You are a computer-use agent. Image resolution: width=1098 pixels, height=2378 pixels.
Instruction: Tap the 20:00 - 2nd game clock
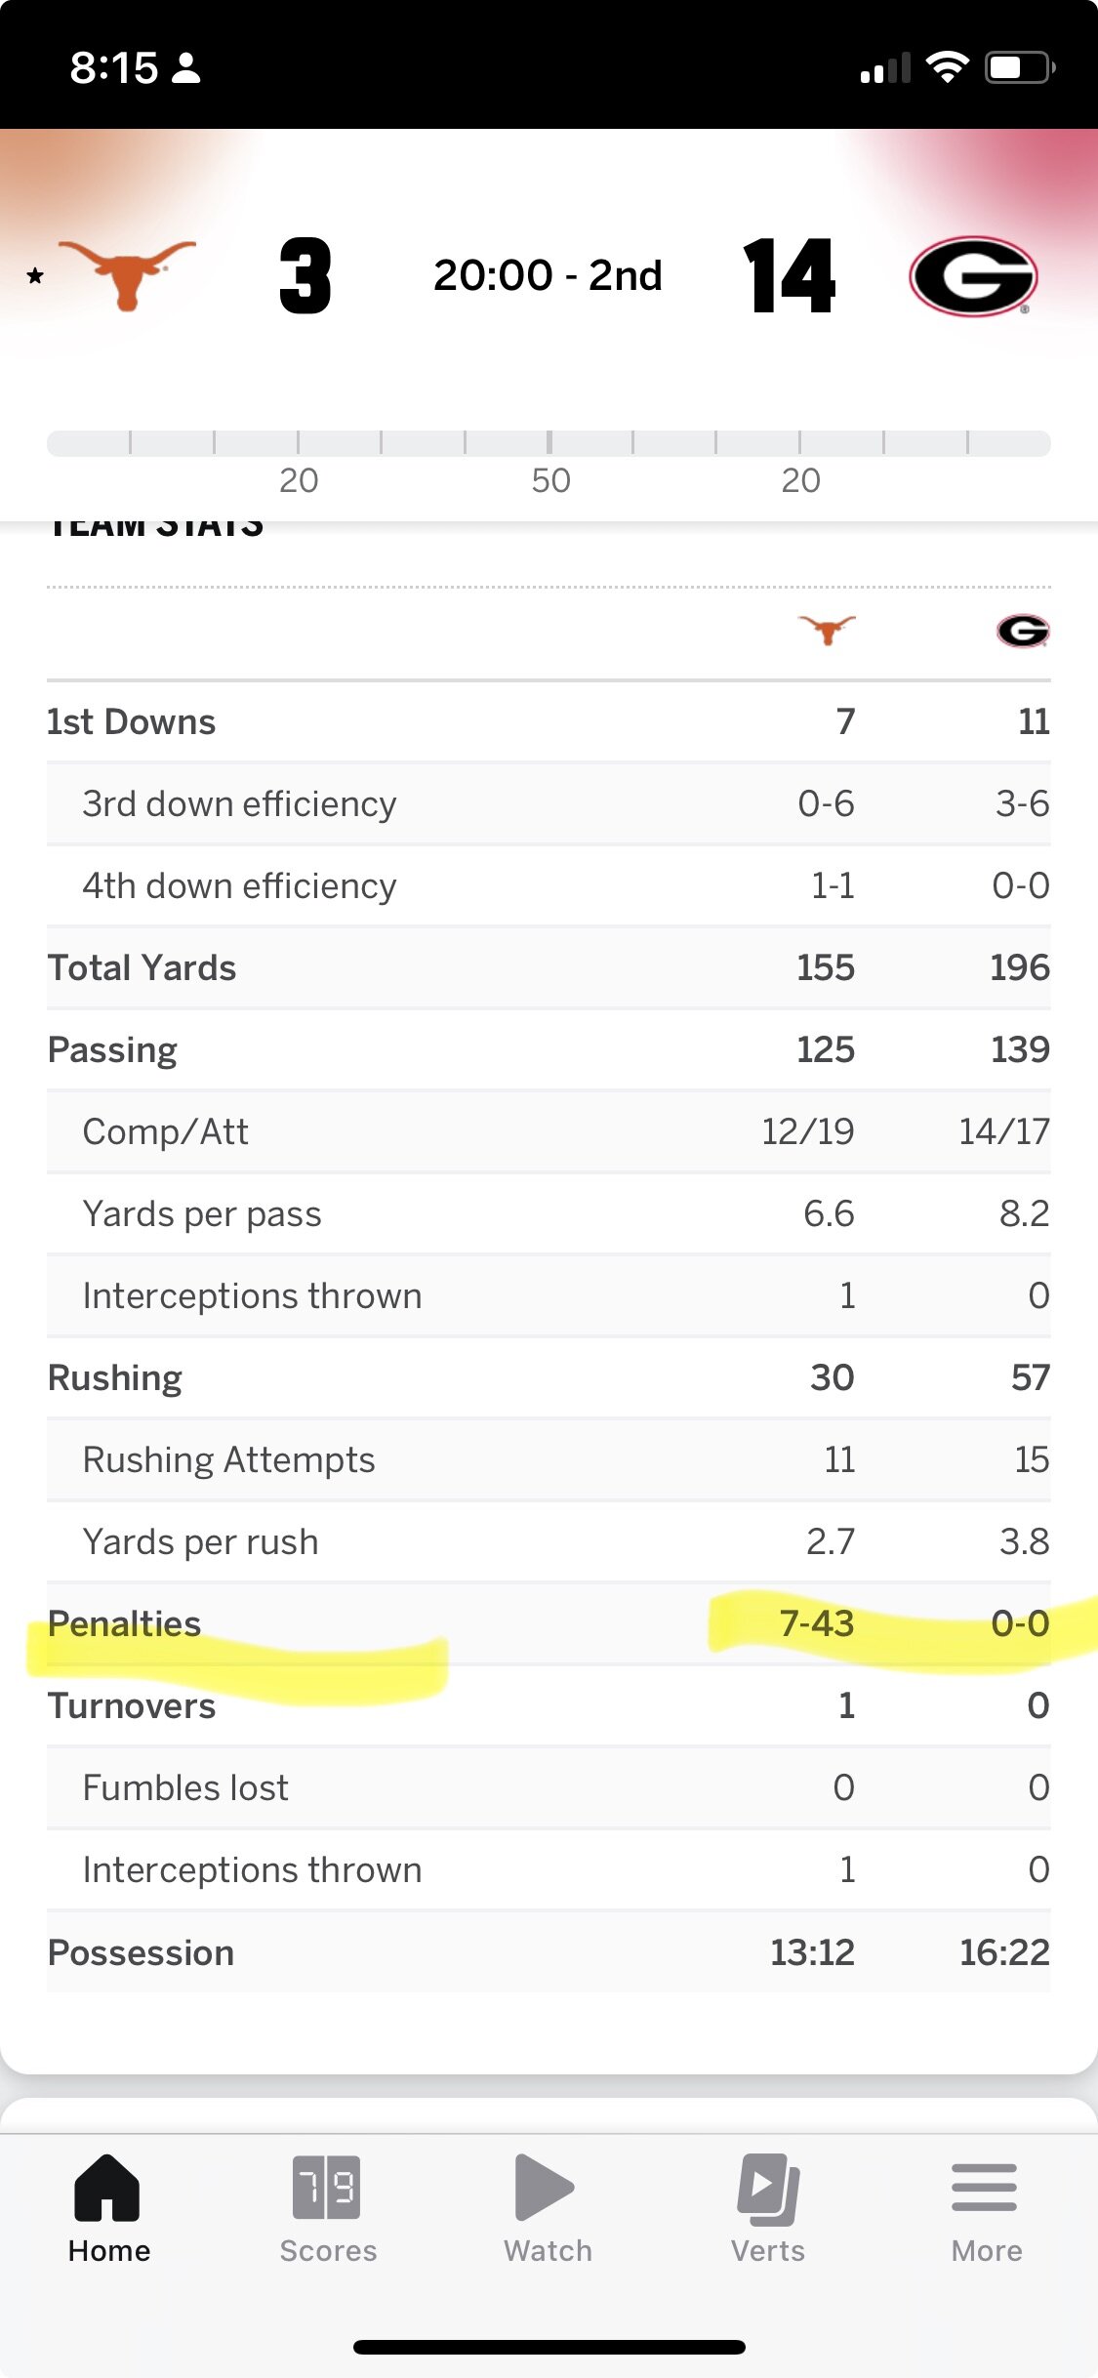click(x=548, y=275)
